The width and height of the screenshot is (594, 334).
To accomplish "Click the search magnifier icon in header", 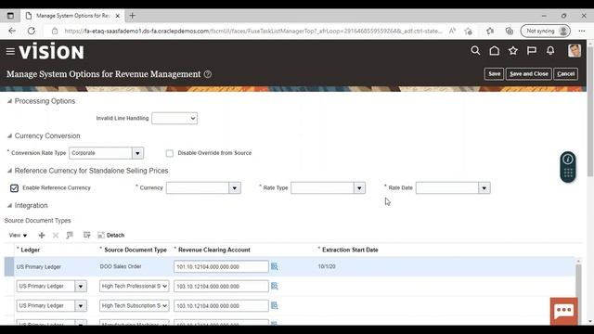I will tap(475, 51).
